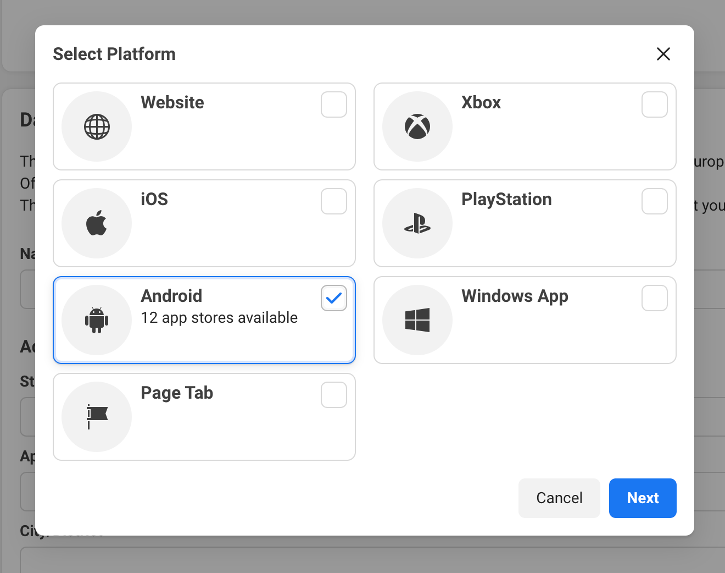
Task: Click the Page Tab platform label
Action: (177, 393)
